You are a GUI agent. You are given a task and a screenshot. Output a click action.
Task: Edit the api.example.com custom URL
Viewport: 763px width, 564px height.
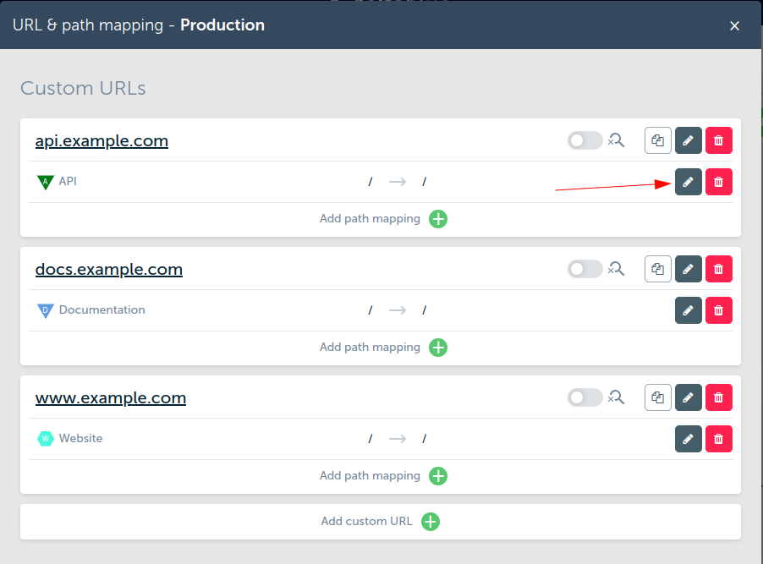[x=688, y=140]
